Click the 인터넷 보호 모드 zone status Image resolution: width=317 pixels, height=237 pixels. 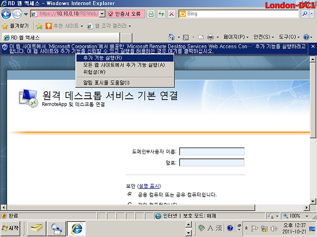(186, 216)
